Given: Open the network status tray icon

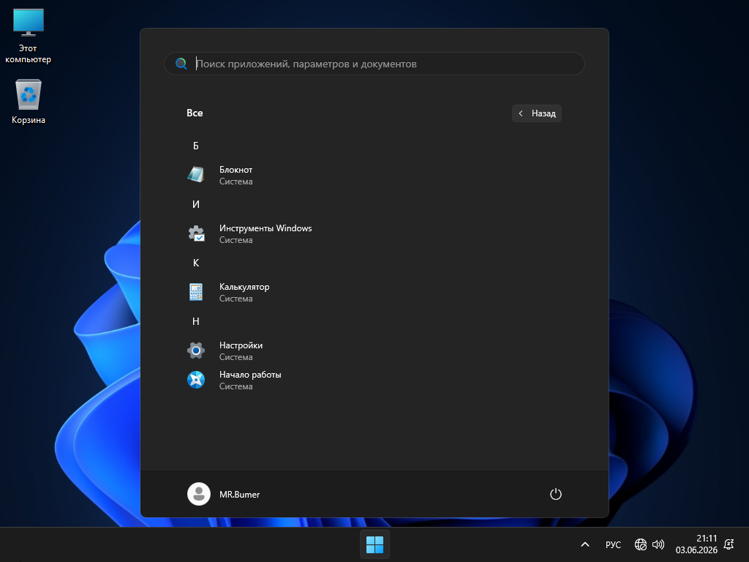Looking at the screenshot, I should [641, 544].
